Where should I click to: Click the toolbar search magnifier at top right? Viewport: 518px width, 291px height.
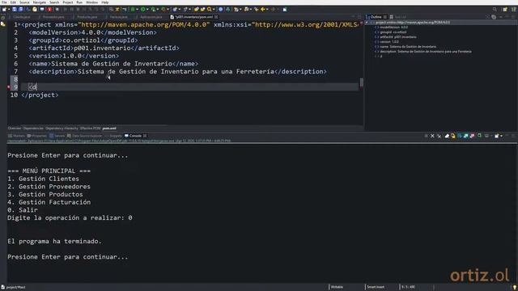click(495, 9)
